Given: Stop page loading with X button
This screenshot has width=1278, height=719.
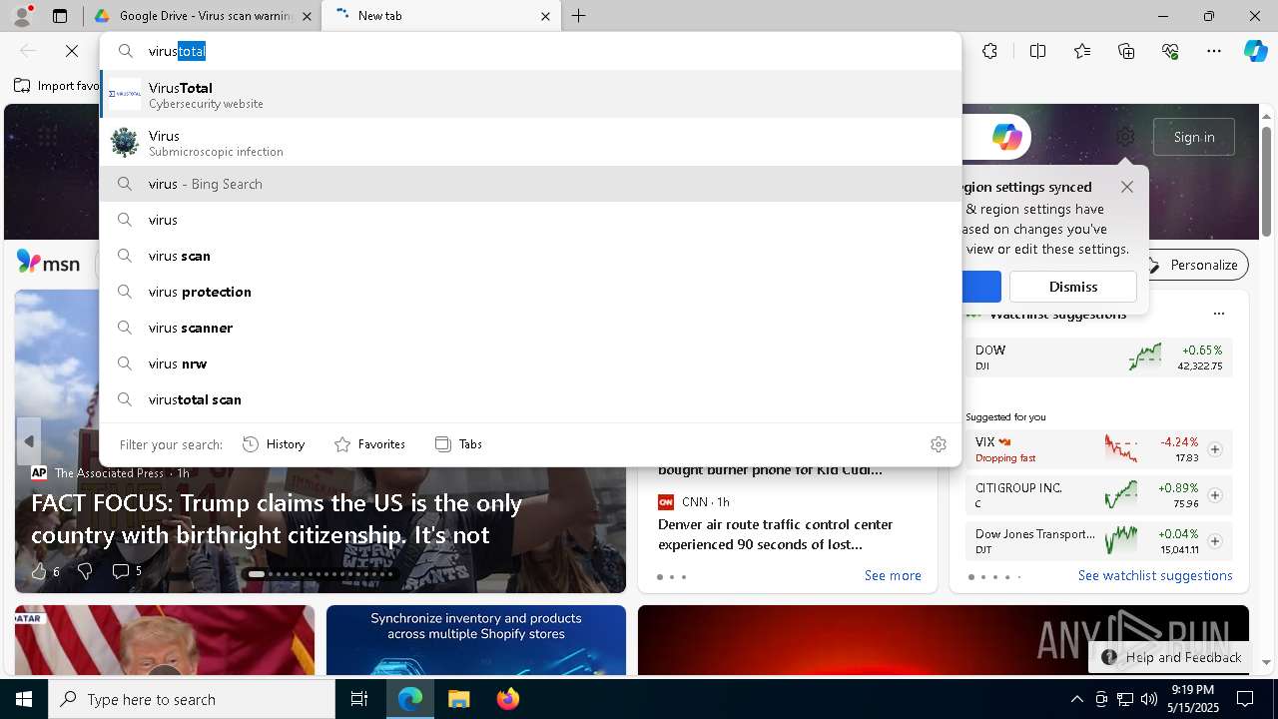Looking at the screenshot, I should 72,51.
